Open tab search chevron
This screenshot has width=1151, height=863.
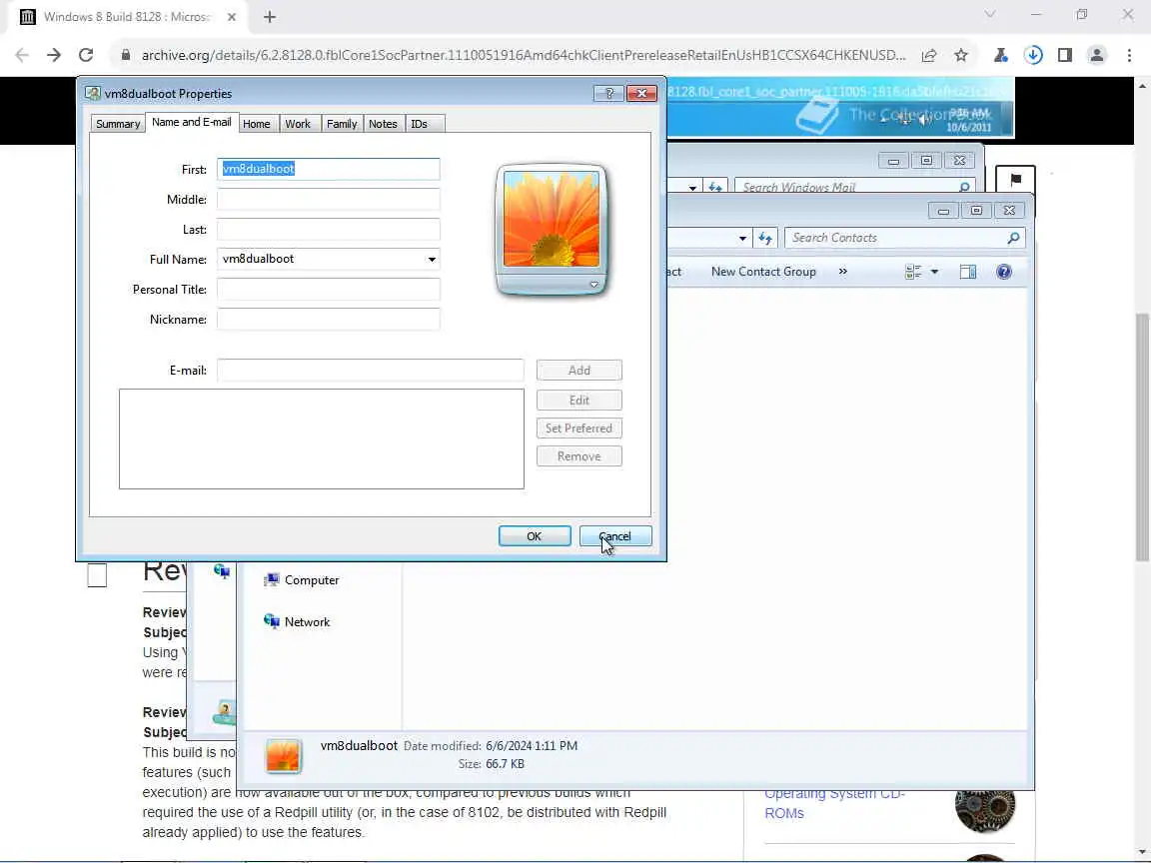989,14
